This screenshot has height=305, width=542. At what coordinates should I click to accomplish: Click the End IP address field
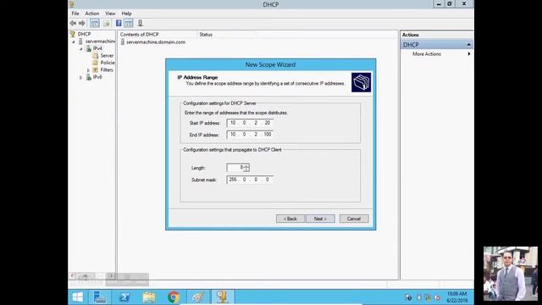pyautogui.click(x=250, y=134)
